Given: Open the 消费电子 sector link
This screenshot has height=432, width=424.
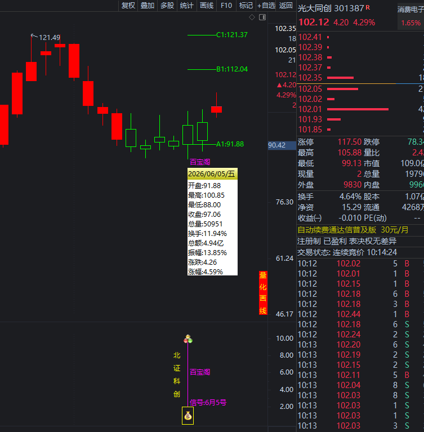Looking at the screenshot, I should point(410,10).
